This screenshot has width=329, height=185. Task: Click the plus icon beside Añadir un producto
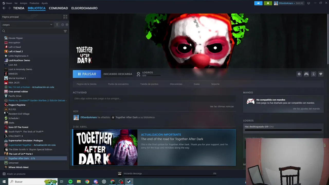point(4,174)
